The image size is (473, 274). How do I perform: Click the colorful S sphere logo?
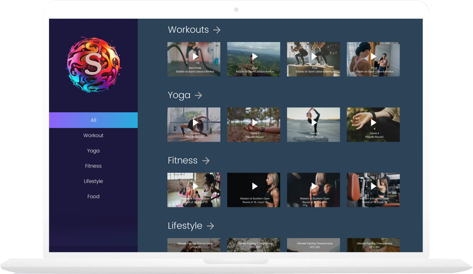tap(93, 65)
